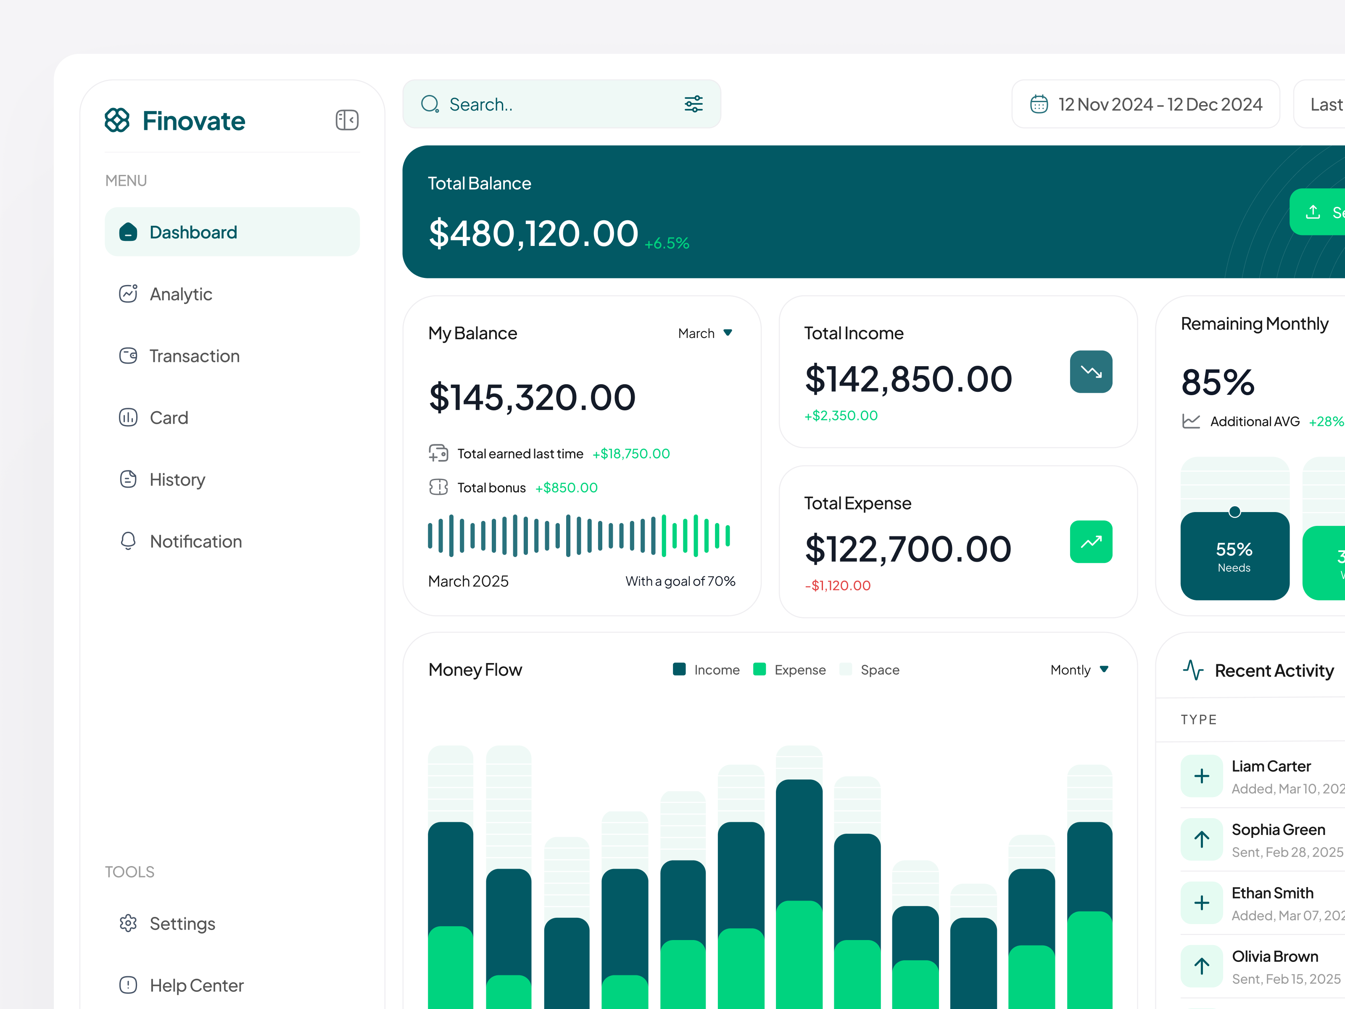The width and height of the screenshot is (1345, 1009).
Task: Click the Help Center info icon
Action: point(128,985)
